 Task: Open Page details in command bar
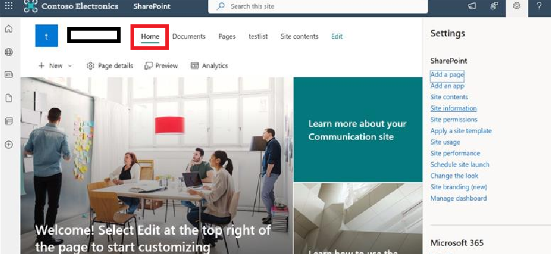(x=110, y=66)
